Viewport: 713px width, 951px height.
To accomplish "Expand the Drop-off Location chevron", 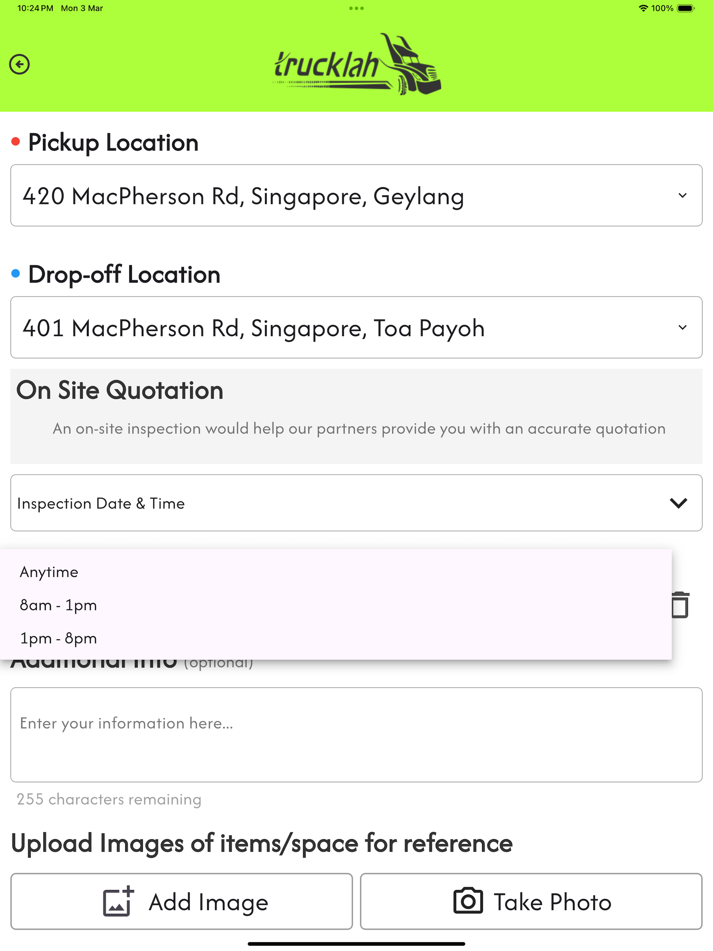I will pos(682,327).
